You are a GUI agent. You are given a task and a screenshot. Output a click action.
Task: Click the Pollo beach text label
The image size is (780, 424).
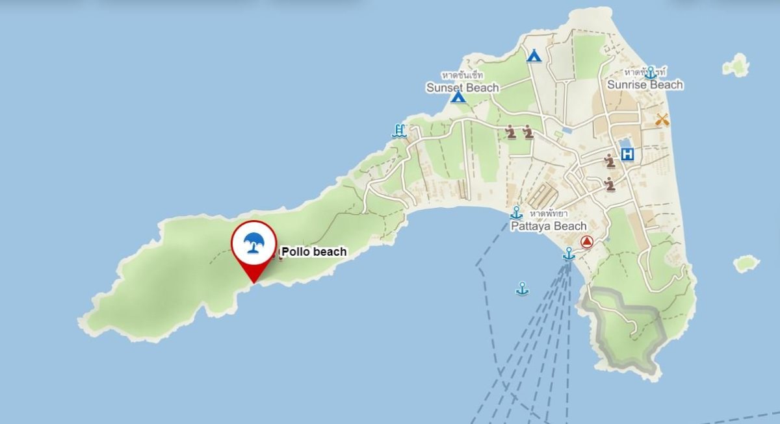click(x=314, y=252)
